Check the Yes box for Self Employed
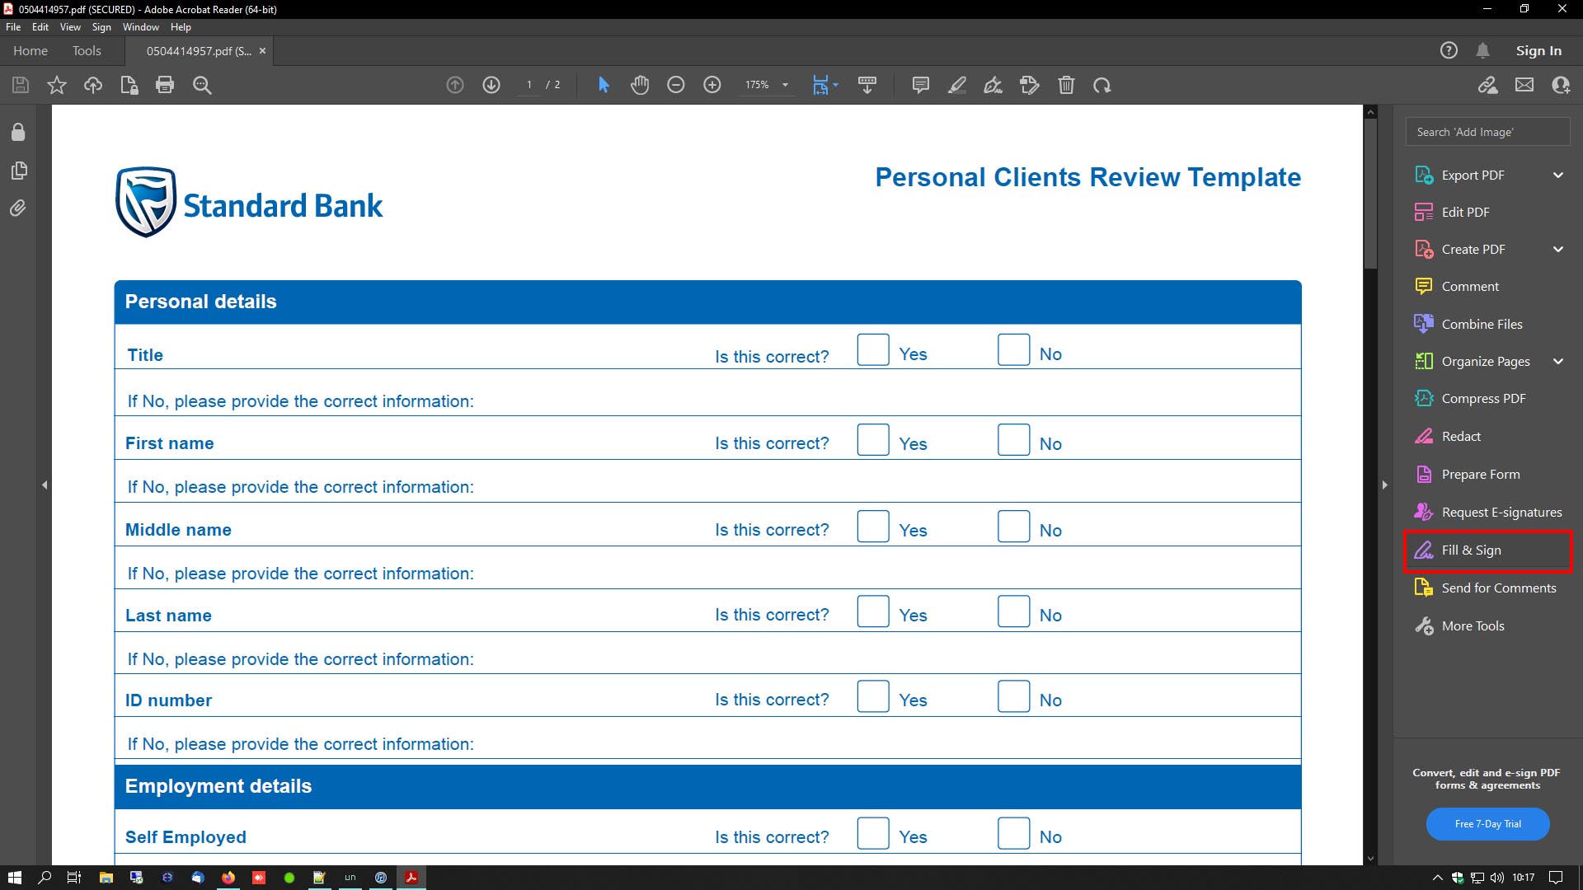 click(872, 833)
